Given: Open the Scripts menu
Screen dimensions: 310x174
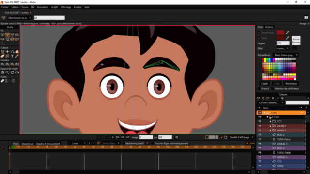Looking at the screenshot, I should 54,7.
